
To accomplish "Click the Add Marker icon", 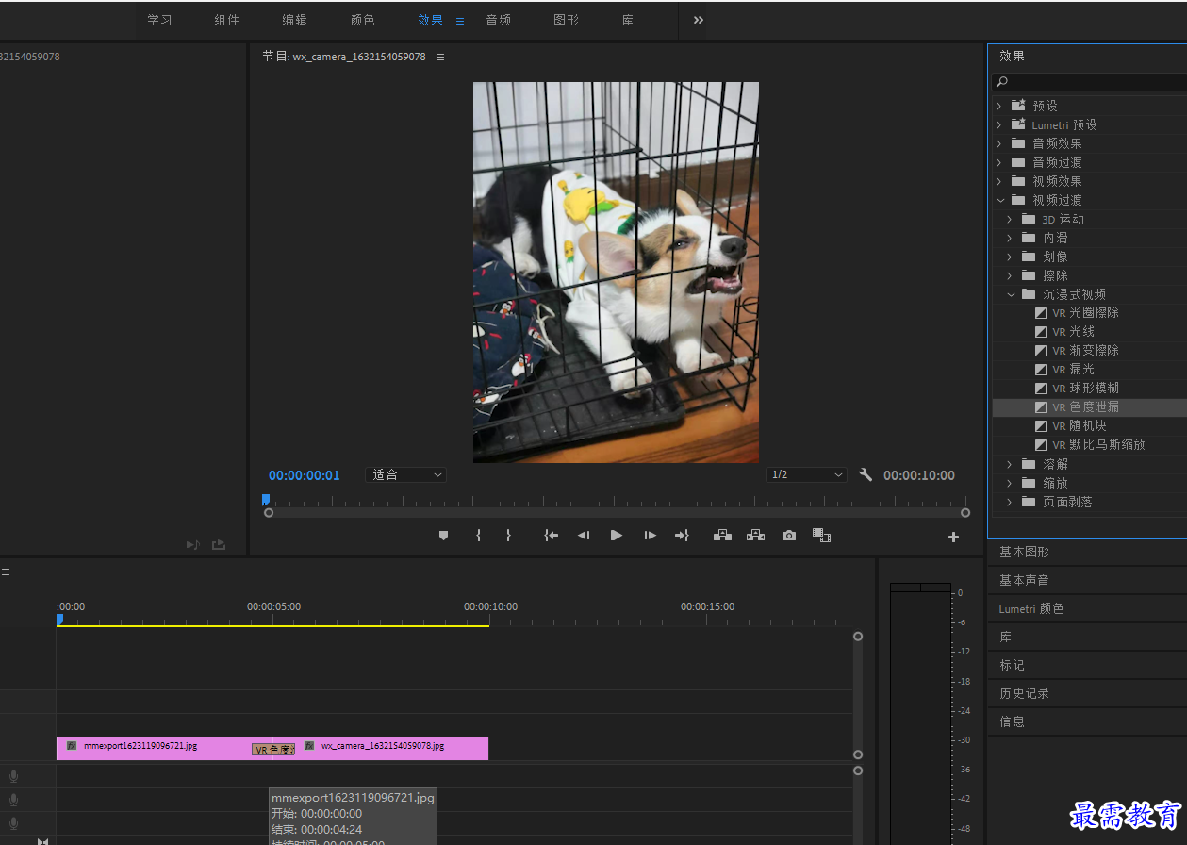I will (x=444, y=536).
